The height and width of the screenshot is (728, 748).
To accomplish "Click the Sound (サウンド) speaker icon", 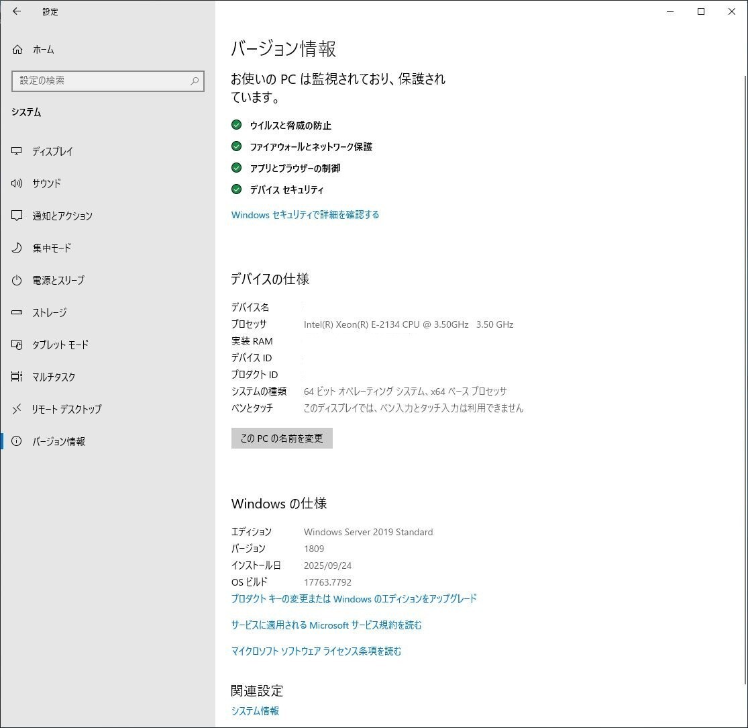I will tap(17, 184).
